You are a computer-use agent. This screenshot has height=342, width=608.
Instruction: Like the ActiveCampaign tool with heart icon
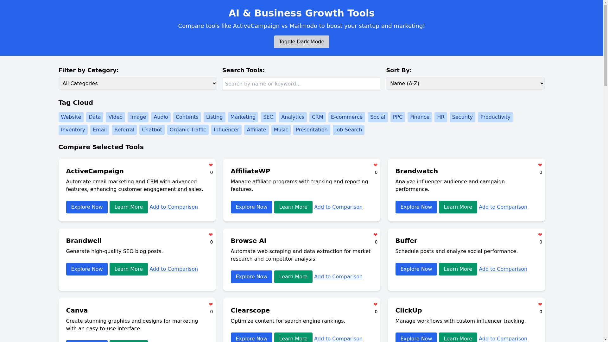point(211,165)
